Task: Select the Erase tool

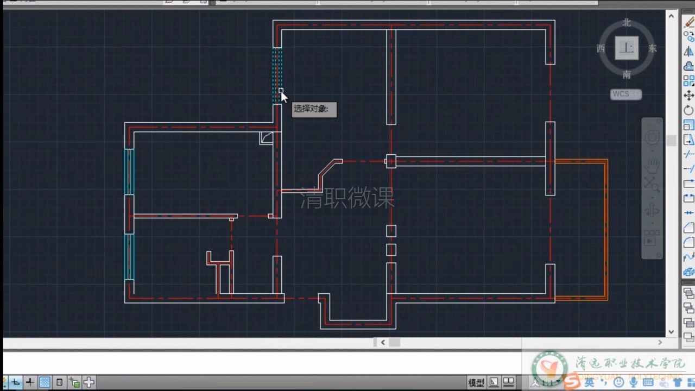Action: click(689, 22)
